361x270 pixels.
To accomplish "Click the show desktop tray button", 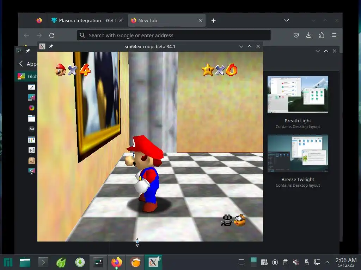I will coord(241,262).
